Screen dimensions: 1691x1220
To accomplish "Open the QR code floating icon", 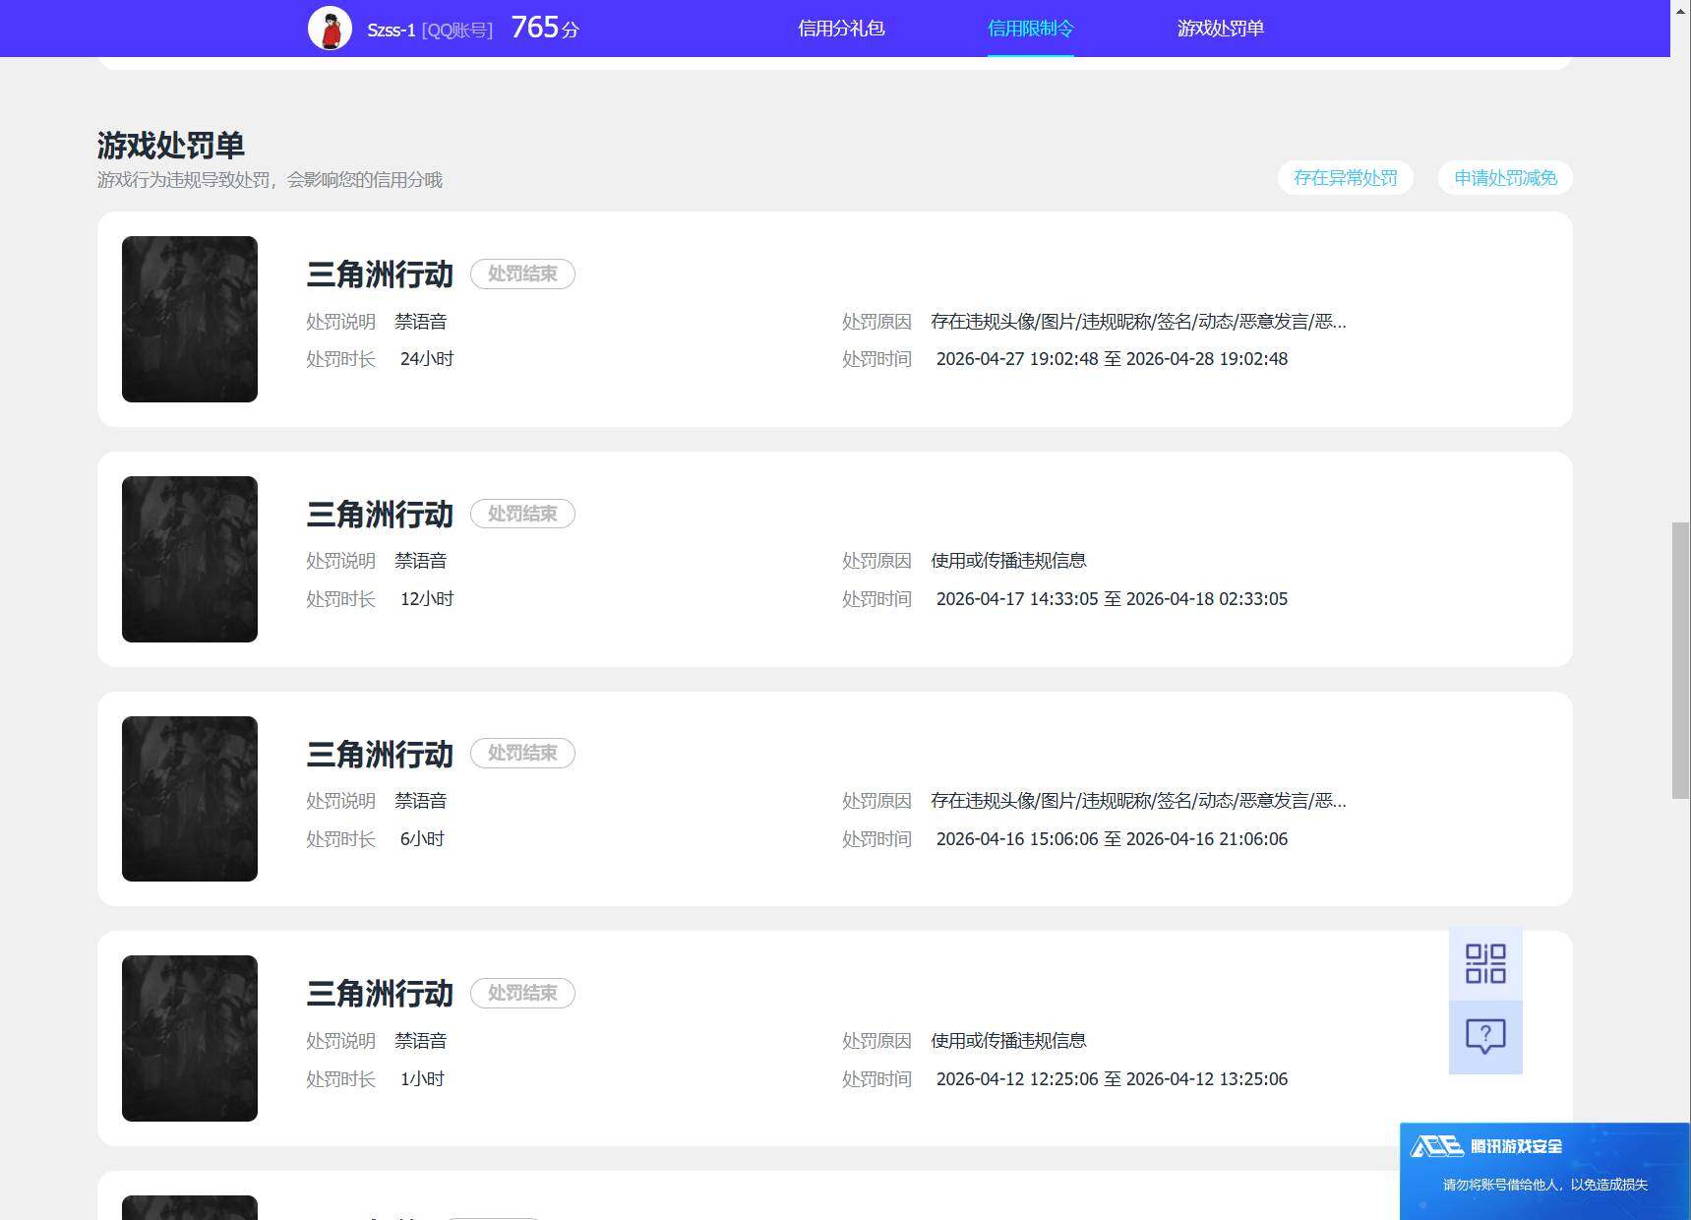I will point(1485,964).
